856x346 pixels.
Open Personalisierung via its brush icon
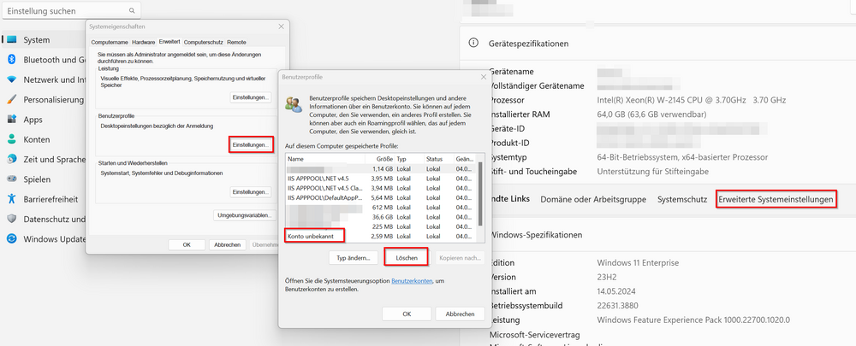pos(12,99)
